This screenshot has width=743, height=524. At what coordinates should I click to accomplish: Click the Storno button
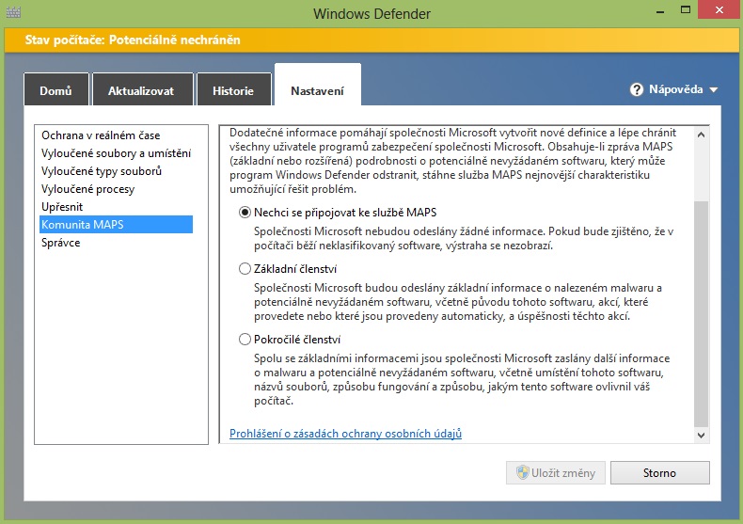(659, 473)
